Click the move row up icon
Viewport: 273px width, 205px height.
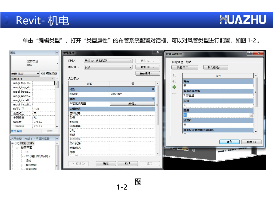pos(174,75)
